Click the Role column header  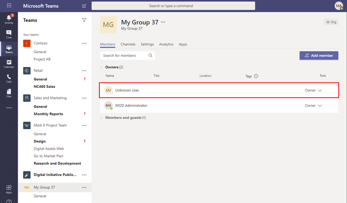(x=323, y=76)
